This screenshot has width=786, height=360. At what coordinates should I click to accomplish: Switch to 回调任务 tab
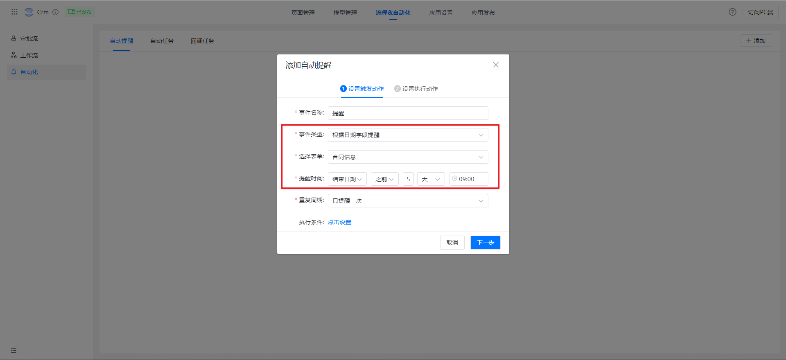202,41
